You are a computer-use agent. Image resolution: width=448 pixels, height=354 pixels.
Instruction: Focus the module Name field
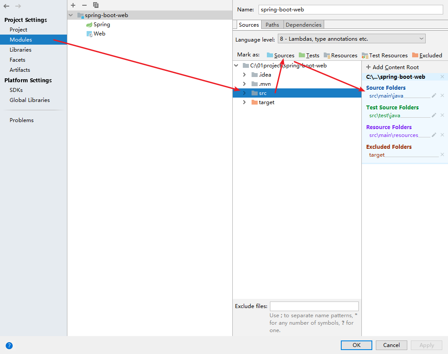tap(350, 10)
